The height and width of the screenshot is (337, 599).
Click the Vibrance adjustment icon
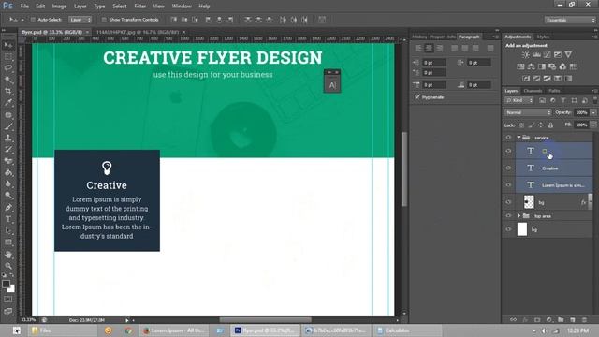(568, 54)
